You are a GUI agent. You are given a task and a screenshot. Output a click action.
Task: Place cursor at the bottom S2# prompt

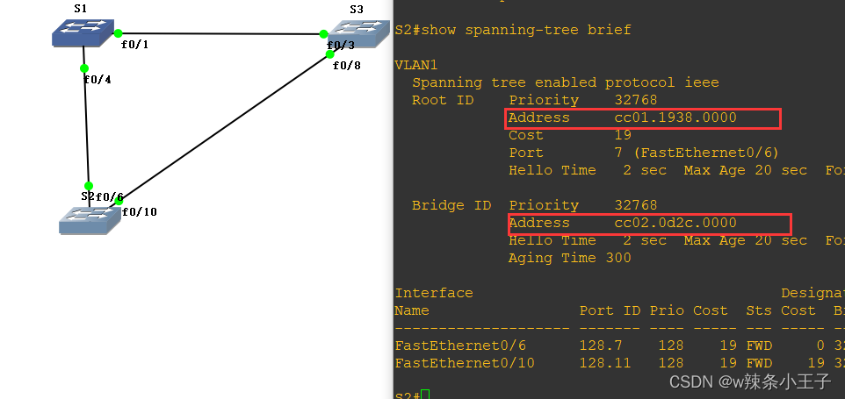[x=425, y=395]
